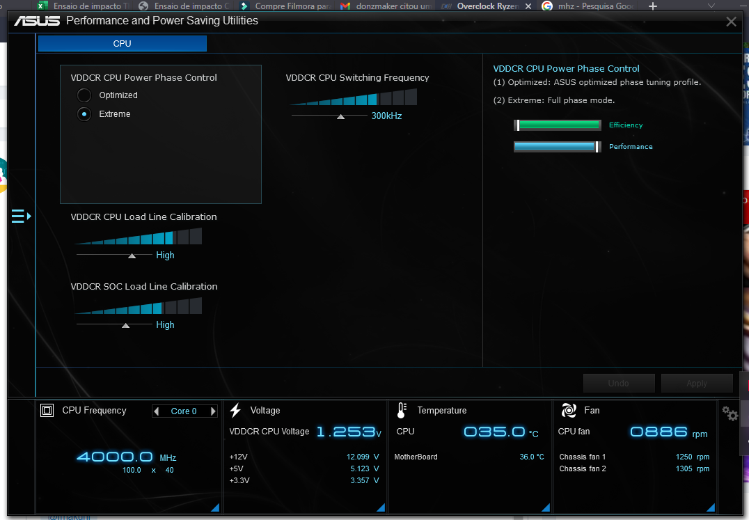Click CPU Load Line Calibration High value

(x=165, y=255)
